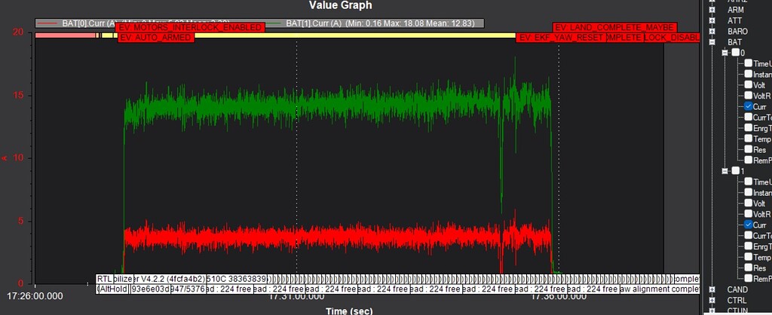
Task: Enable Volt checkbox under BAT instance 0
Action: click(749, 85)
